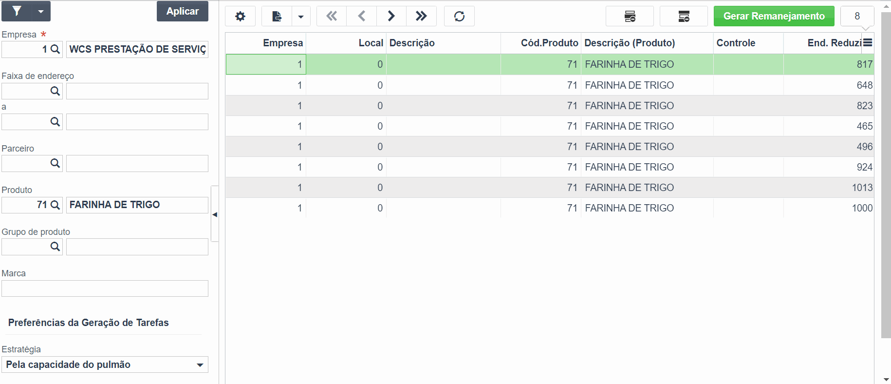Screen dimensions: 891x384
Task: Go to the first page of results
Action: click(x=332, y=16)
